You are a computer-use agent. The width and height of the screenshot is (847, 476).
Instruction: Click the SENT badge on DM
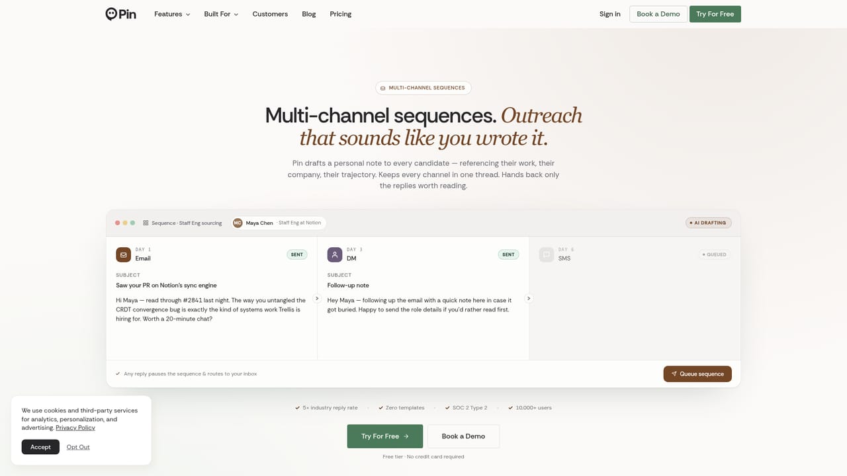tap(509, 255)
